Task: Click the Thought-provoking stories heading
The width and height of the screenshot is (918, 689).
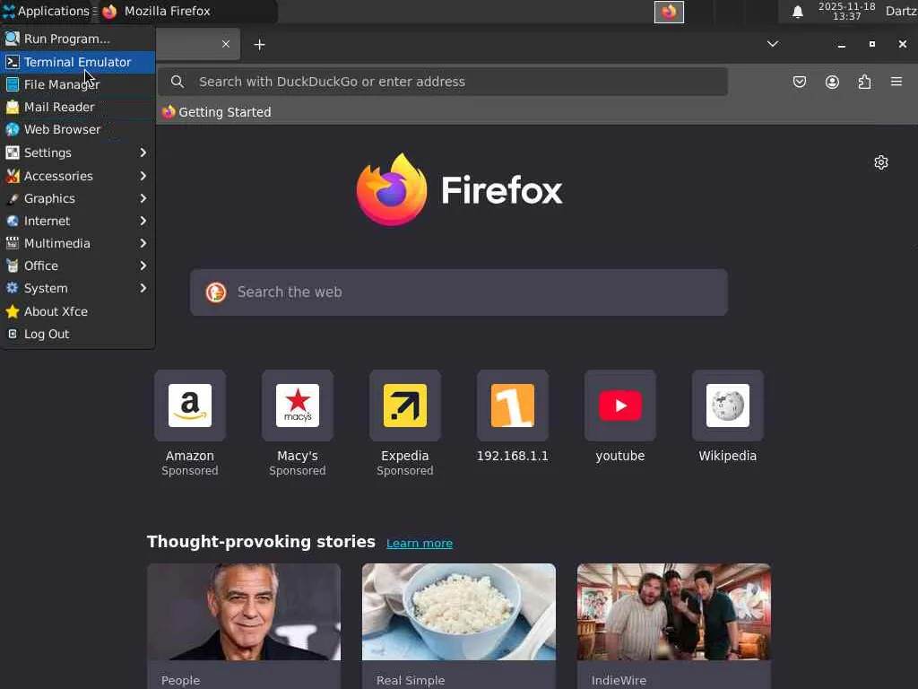Action: 261,541
